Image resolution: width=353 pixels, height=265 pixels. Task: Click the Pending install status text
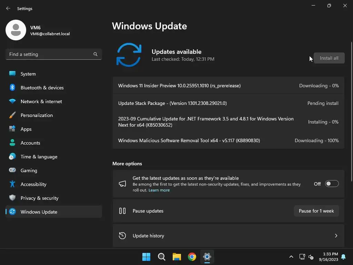click(x=323, y=103)
